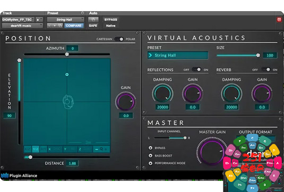This screenshot has width=284, height=192.
Task: Click the source position dot in pad
Action: pyautogui.click(x=67, y=75)
